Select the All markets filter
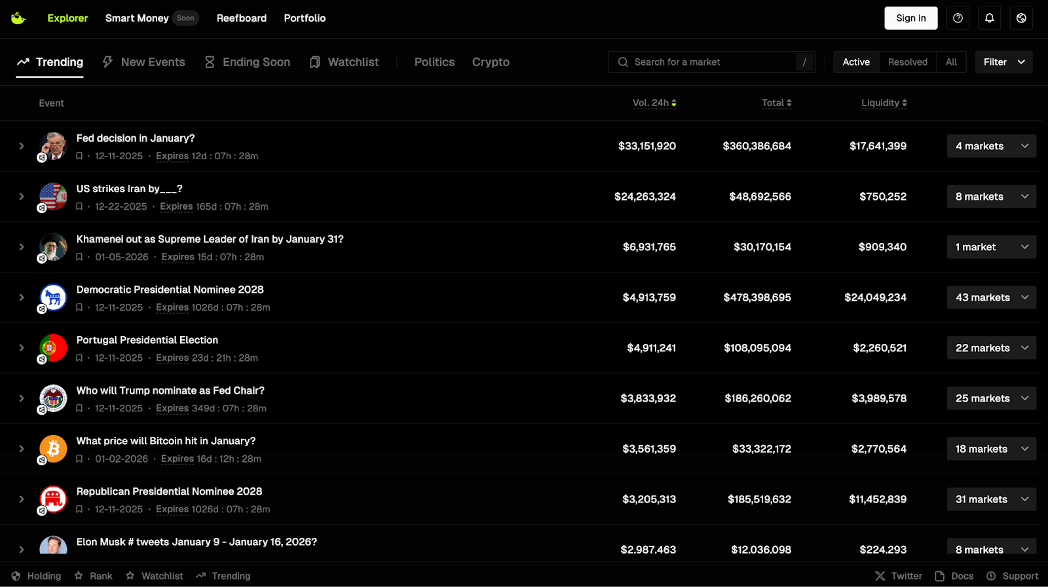The width and height of the screenshot is (1048, 587). pos(951,62)
